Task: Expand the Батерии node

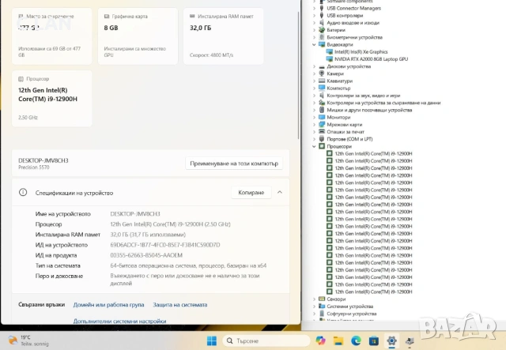Action: pyautogui.click(x=314, y=30)
